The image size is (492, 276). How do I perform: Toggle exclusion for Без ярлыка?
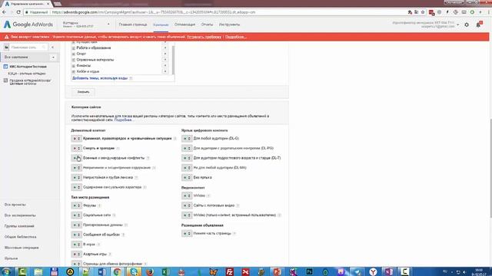(187, 177)
